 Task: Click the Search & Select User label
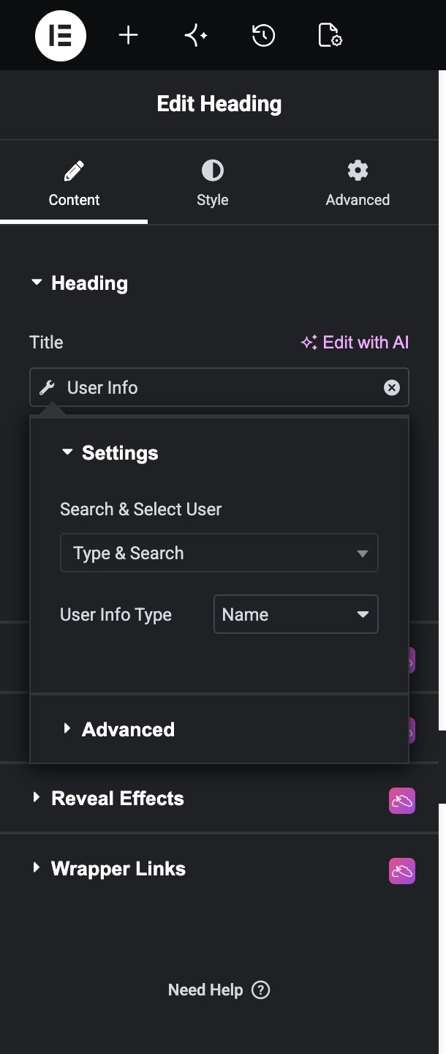140,509
